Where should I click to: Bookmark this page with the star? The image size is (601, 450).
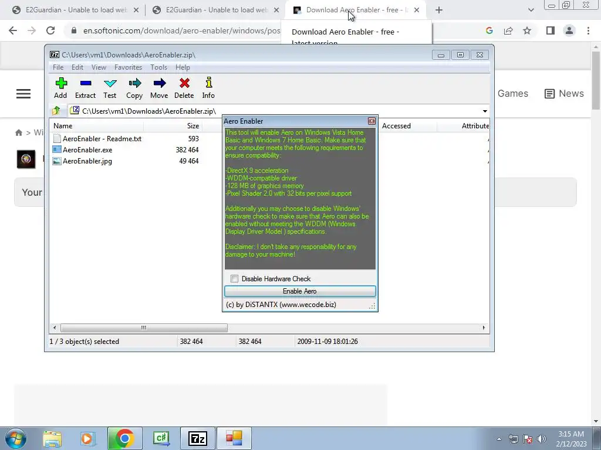[527, 30]
